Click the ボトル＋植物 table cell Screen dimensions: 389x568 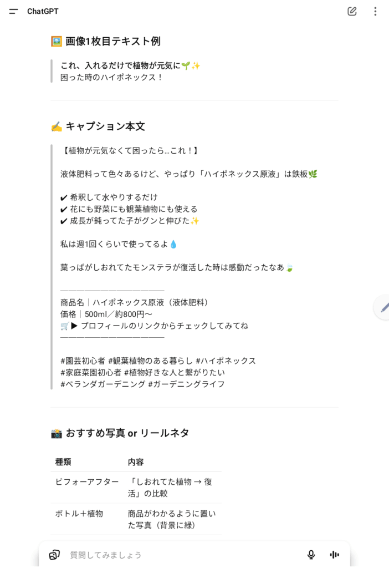[79, 514]
